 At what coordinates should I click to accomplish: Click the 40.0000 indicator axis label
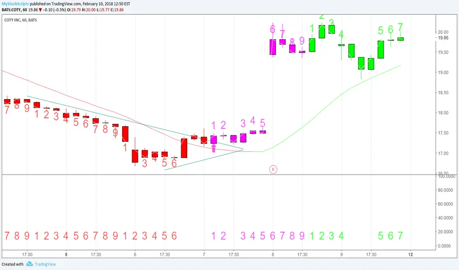tap(446, 218)
